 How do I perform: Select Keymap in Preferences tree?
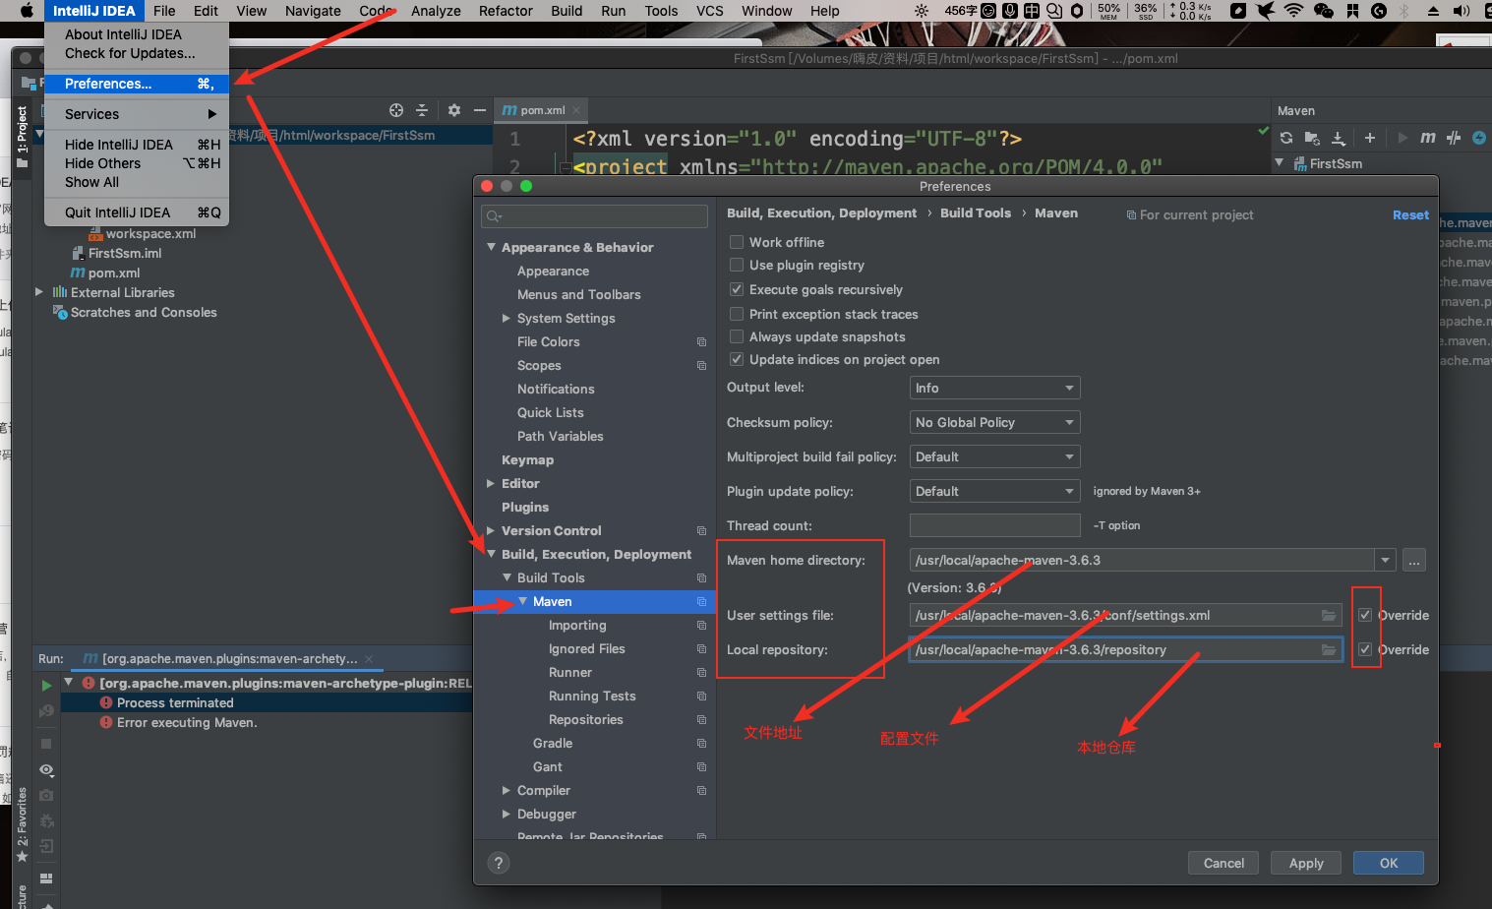tap(527, 459)
